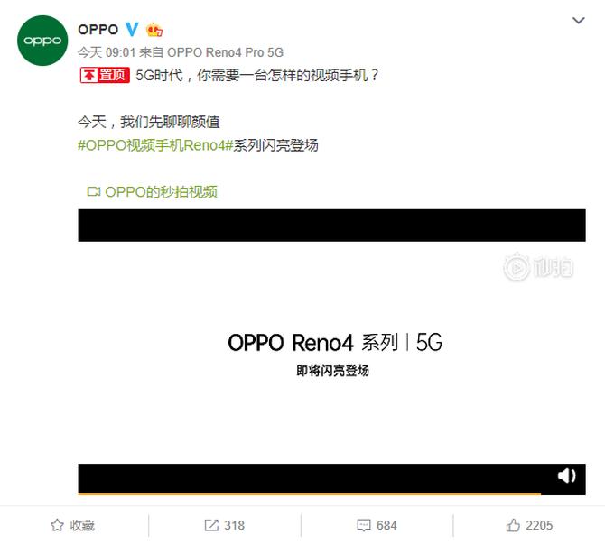Screen dimensions: 605x544
Task: Like the post with thumbs-up 2205
Action: (529, 525)
